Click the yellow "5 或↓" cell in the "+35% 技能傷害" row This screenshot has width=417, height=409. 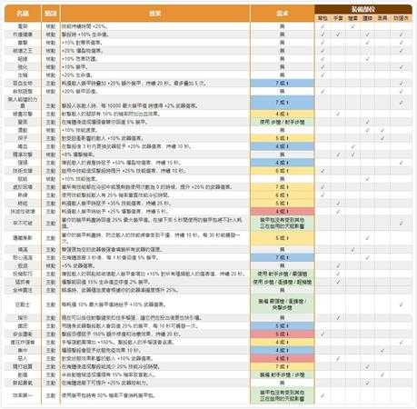point(283,203)
